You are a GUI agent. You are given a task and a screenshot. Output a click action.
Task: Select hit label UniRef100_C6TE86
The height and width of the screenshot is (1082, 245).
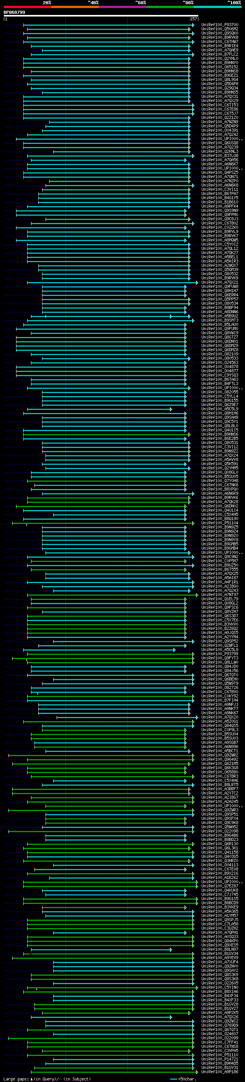point(219,109)
